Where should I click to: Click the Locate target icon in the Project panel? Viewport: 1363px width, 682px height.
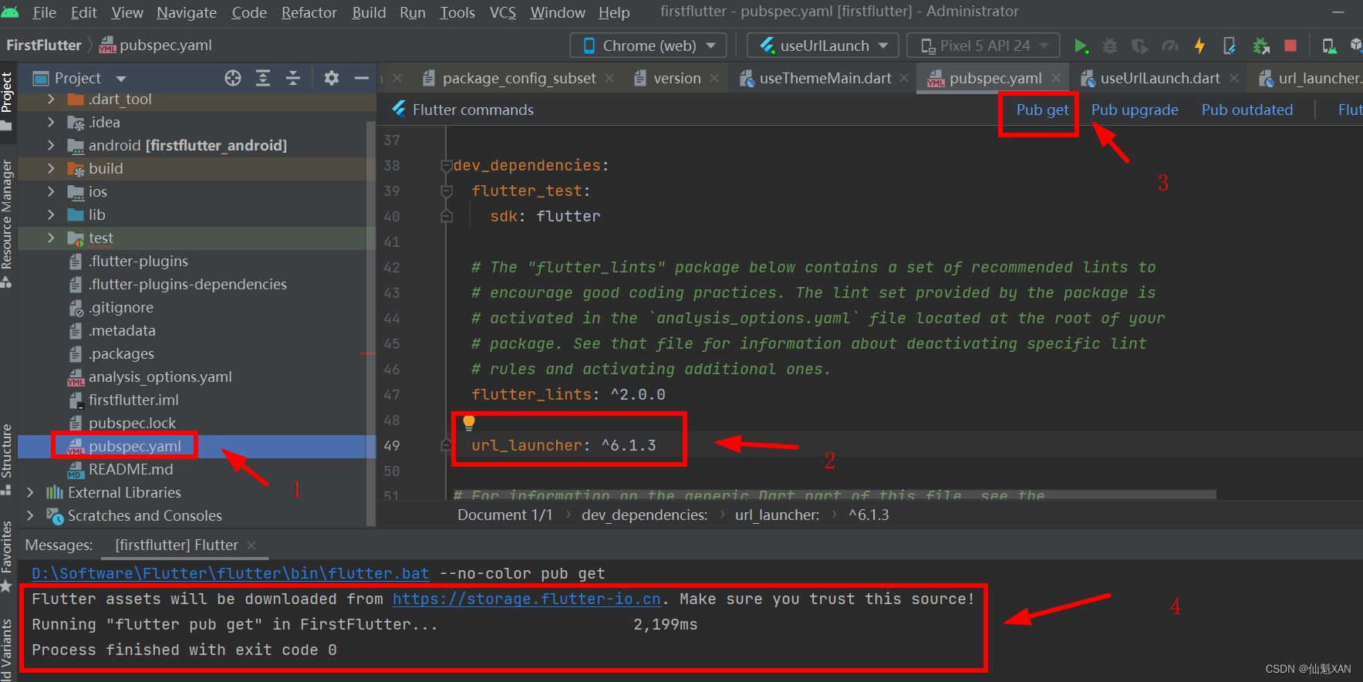click(233, 78)
